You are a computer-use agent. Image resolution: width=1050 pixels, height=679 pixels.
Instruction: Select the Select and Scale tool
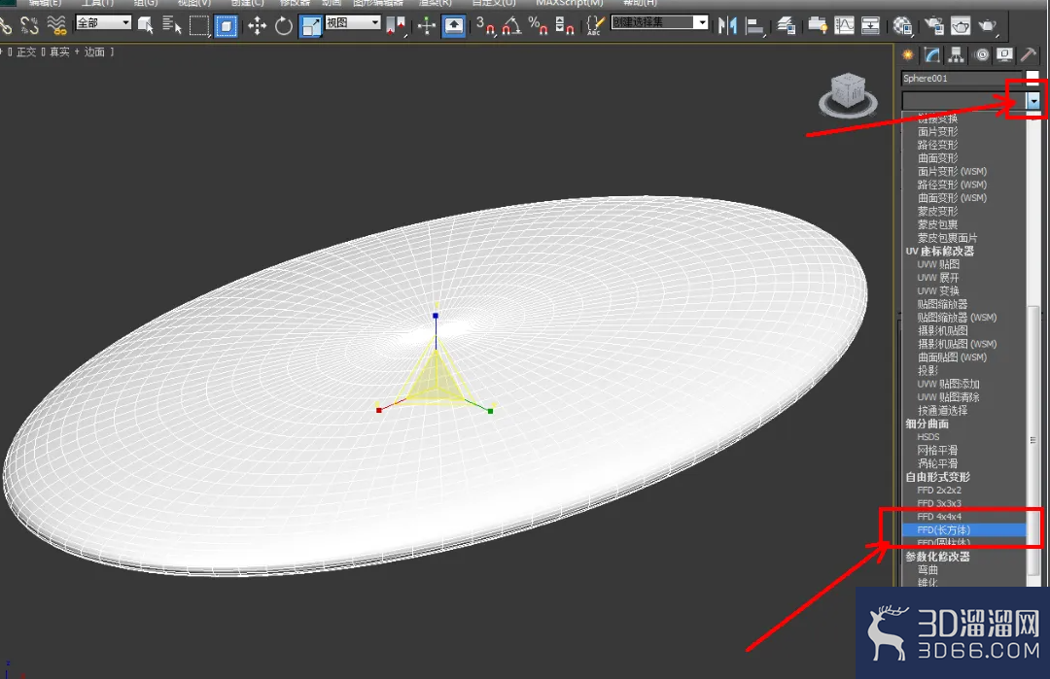311,26
